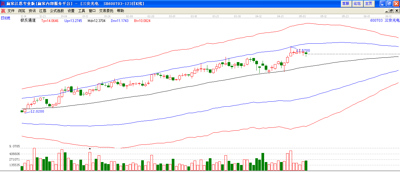Screen dimensions: 400x172
Task: Click the 日K线 period label
Action: pos(5,18)
